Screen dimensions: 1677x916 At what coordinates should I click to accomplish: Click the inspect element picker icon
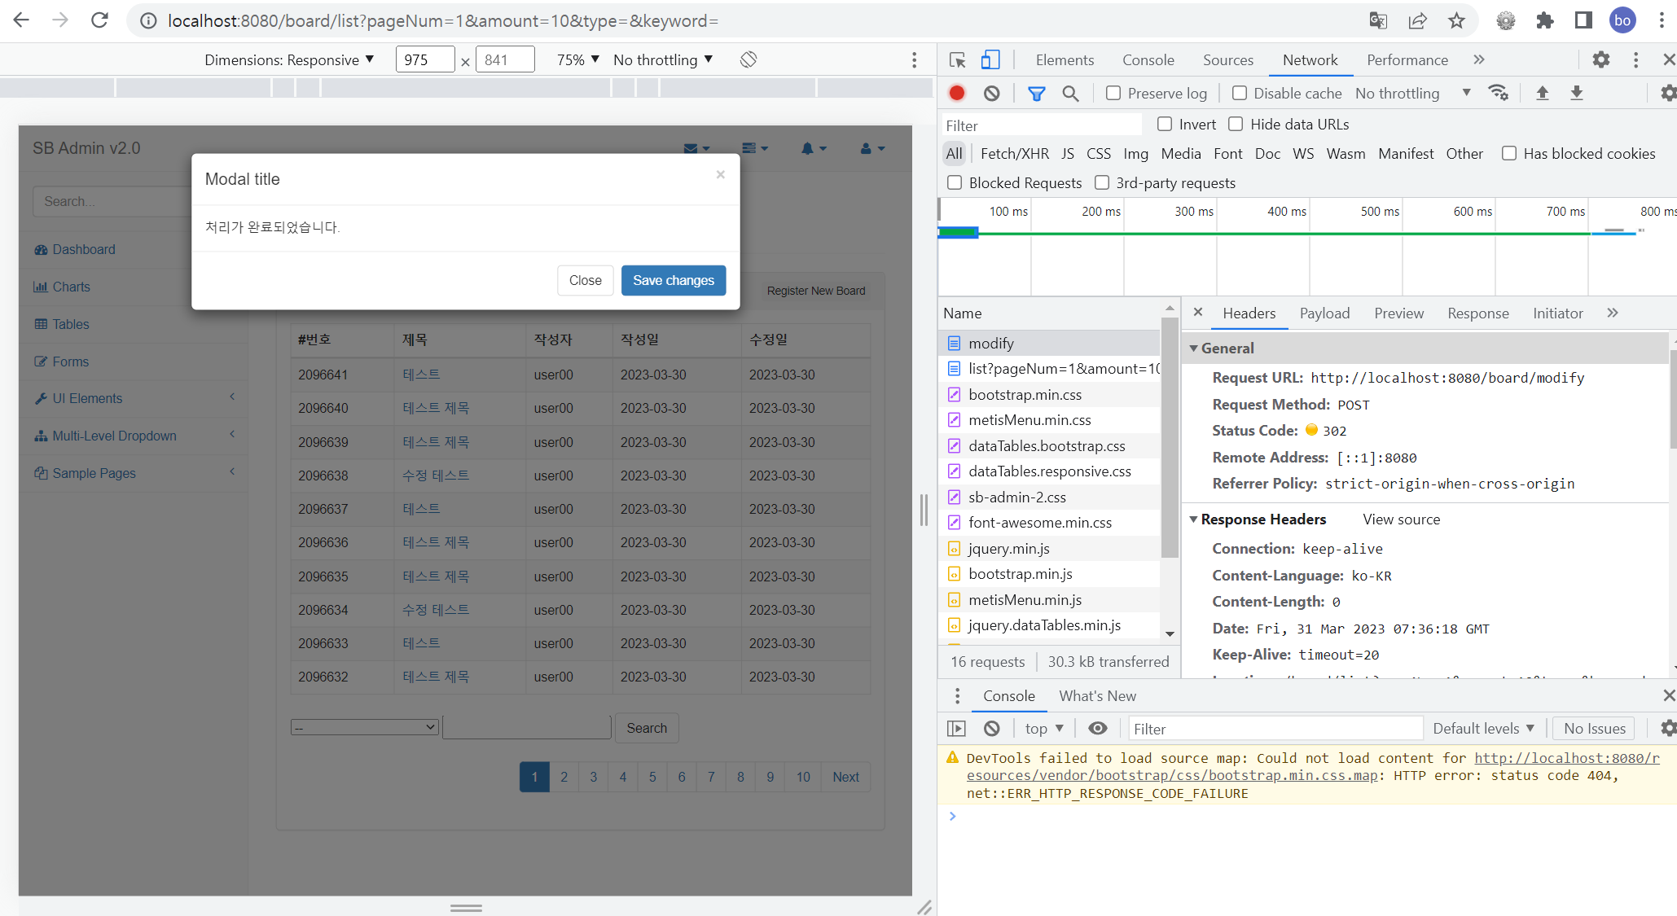tap(957, 59)
